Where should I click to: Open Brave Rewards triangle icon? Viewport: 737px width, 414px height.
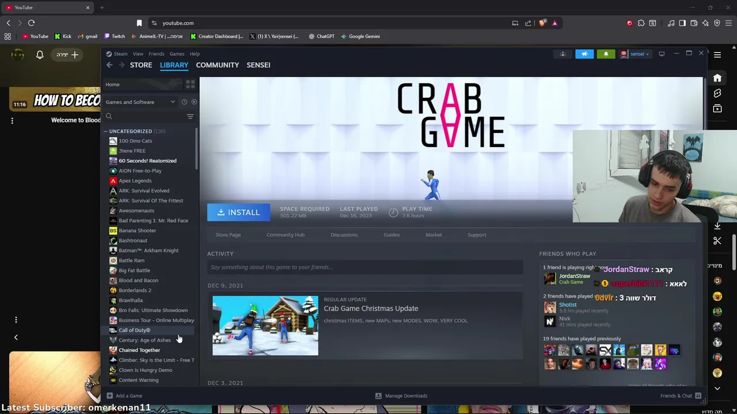coord(554,23)
